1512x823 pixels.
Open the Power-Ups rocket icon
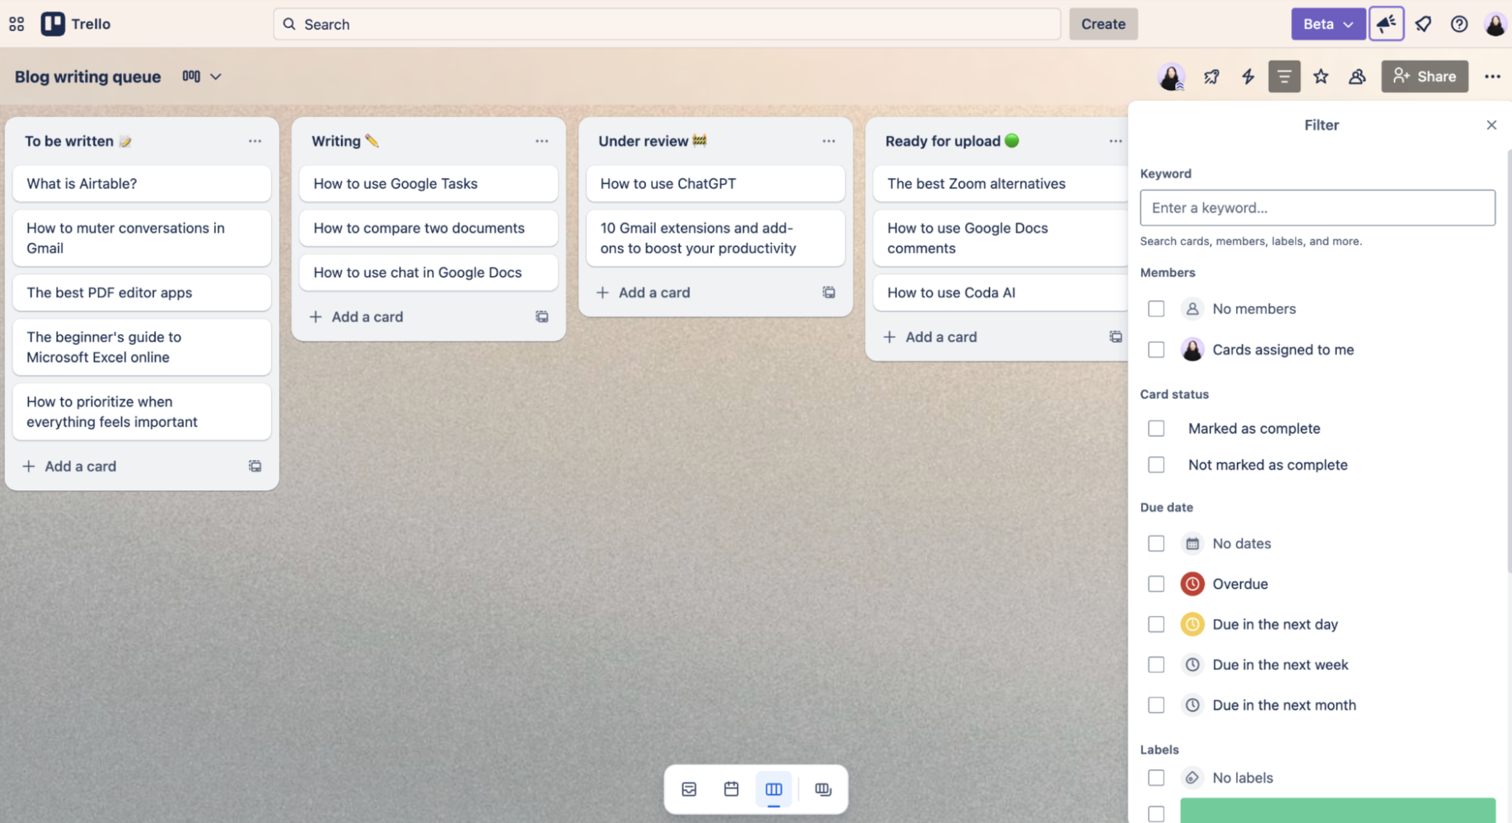pyautogui.click(x=1211, y=76)
